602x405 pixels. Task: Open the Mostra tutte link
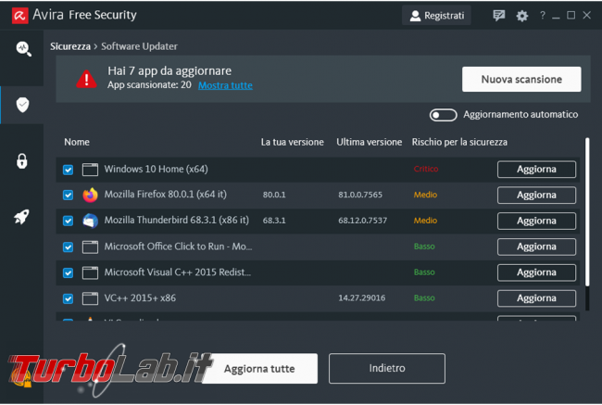225,85
